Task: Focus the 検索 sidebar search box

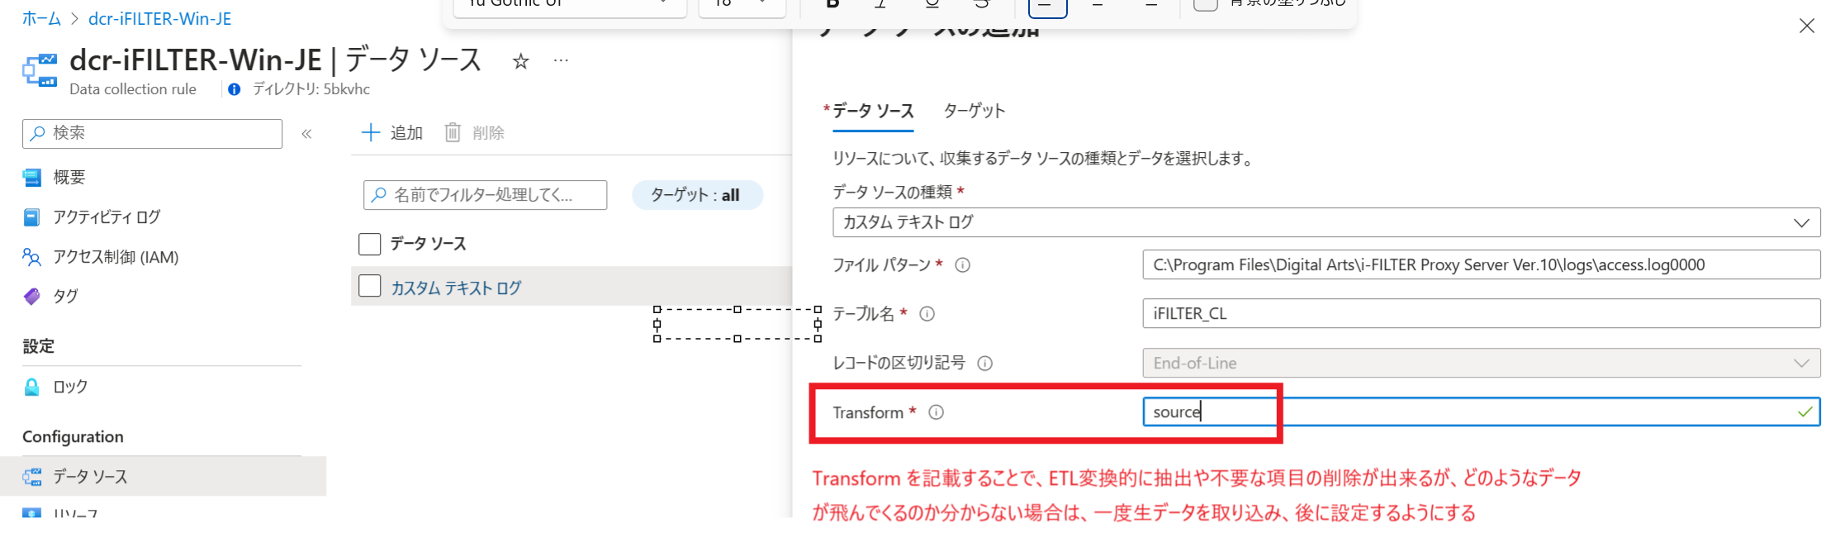Action: click(x=152, y=133)
